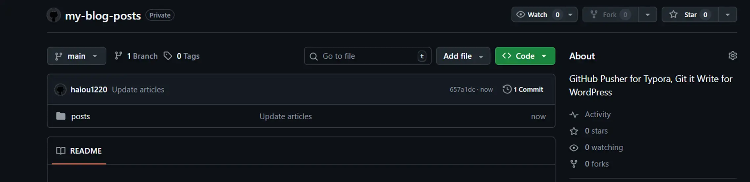Click the owner avatar beside my-blog-posts
750x182 pixels.
pos(54,15)
